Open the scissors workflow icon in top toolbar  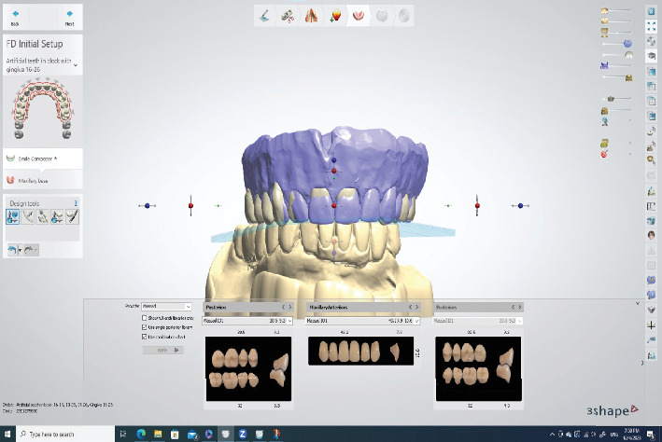pos(288,16)
